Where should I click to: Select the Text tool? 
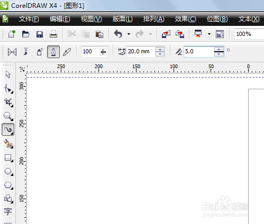[8, 211]
